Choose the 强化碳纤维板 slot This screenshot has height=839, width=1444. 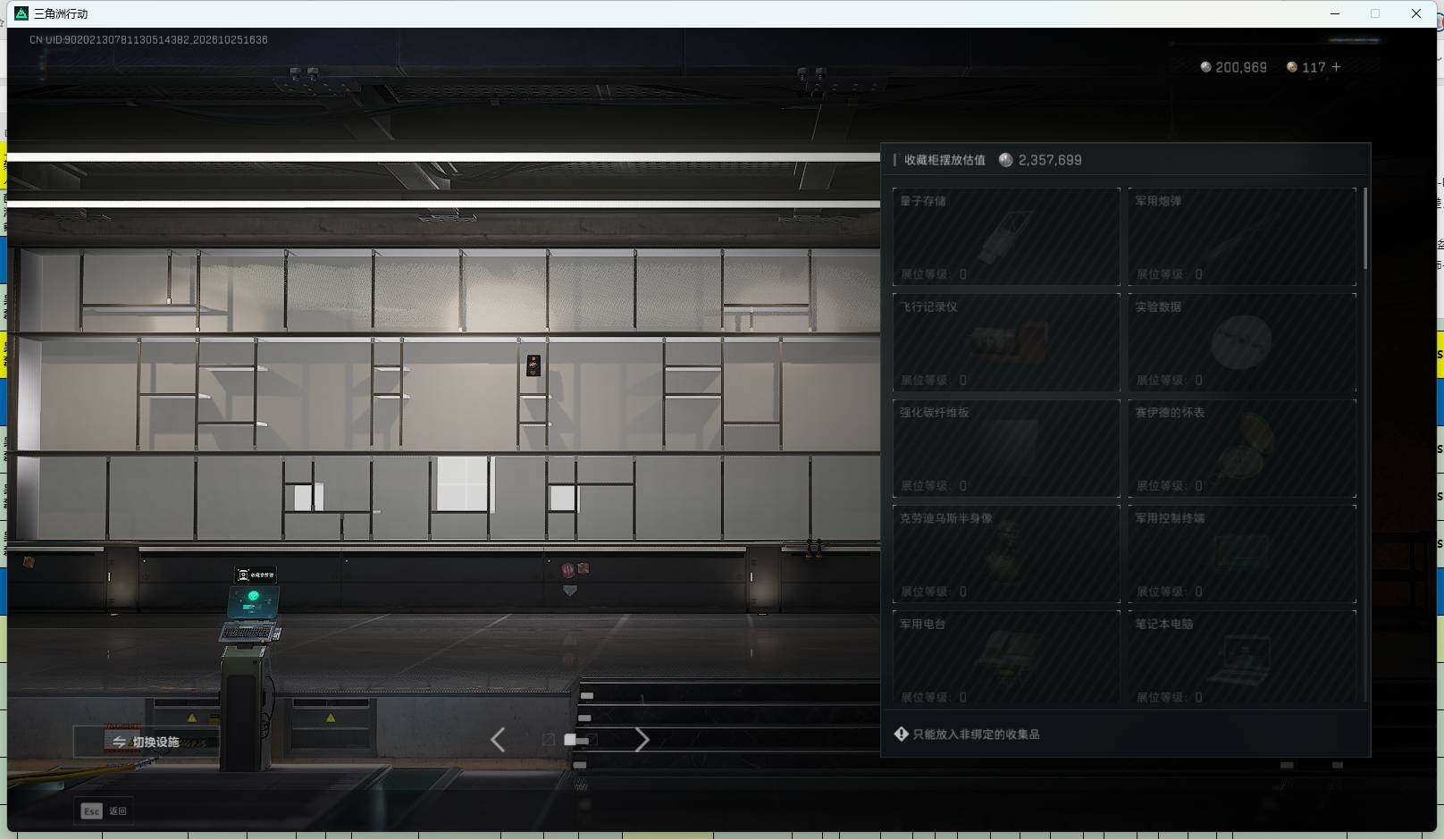(1006, 448)
